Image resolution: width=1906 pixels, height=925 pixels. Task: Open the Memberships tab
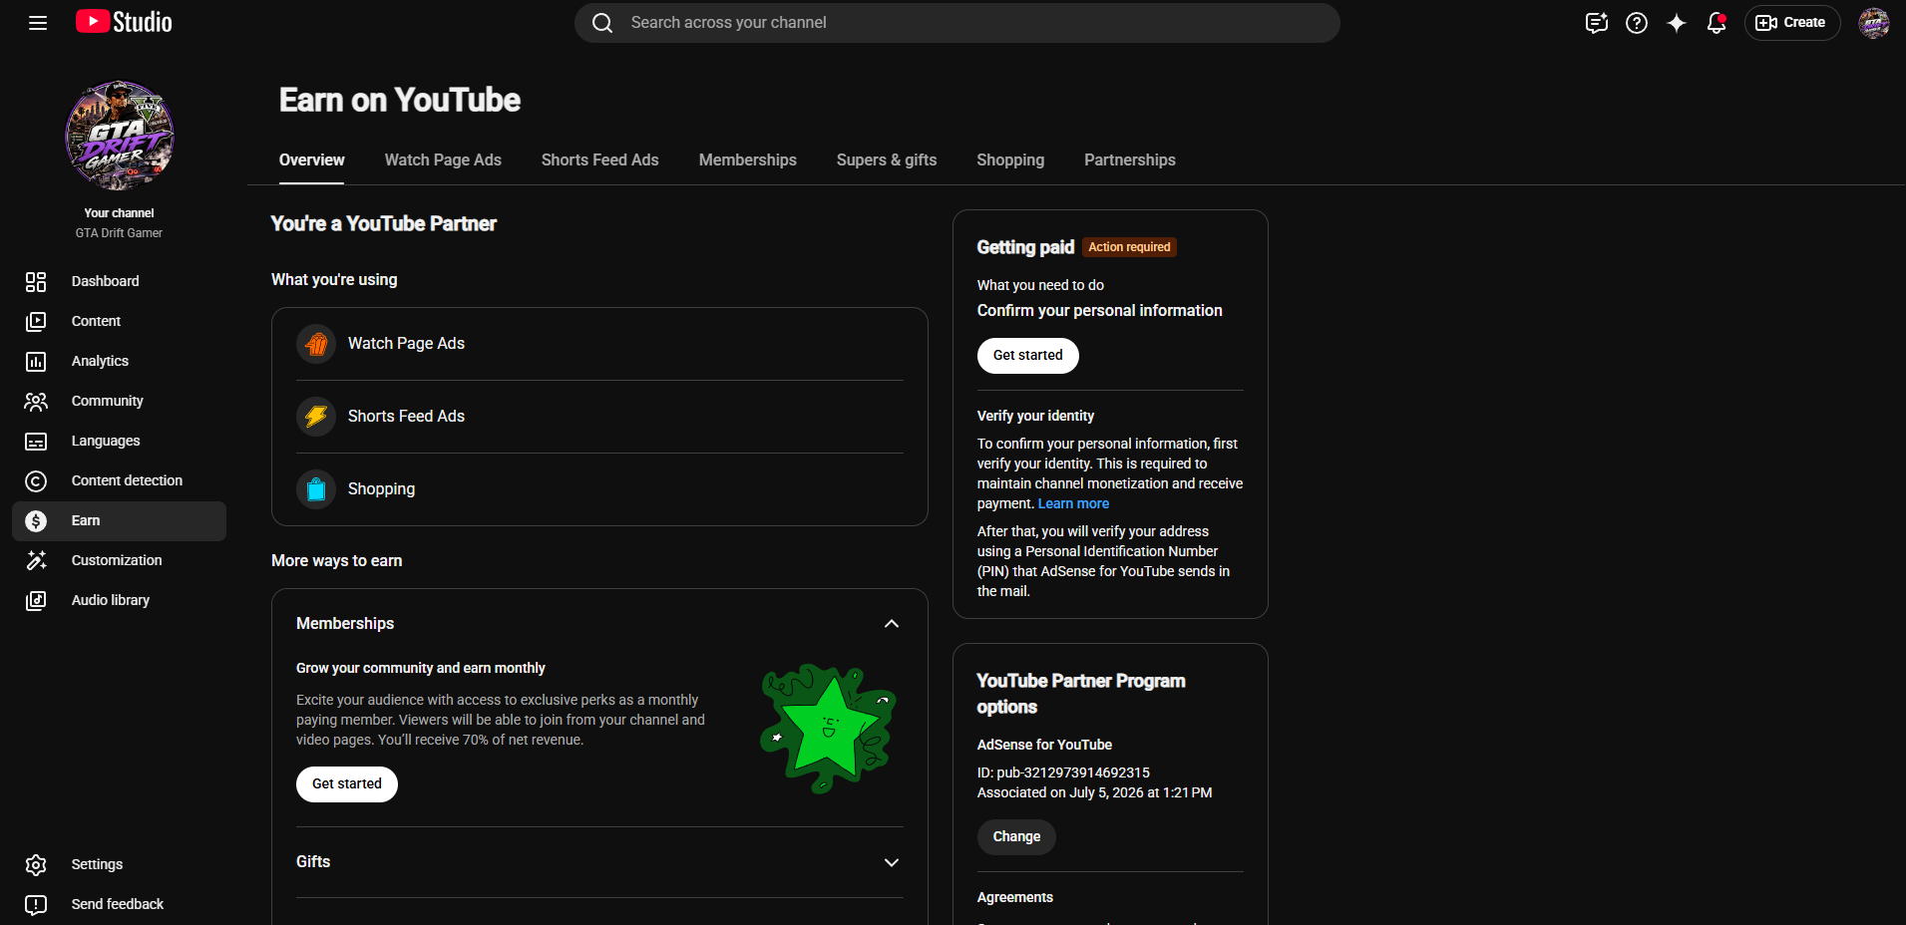click(x=748, y=160)
